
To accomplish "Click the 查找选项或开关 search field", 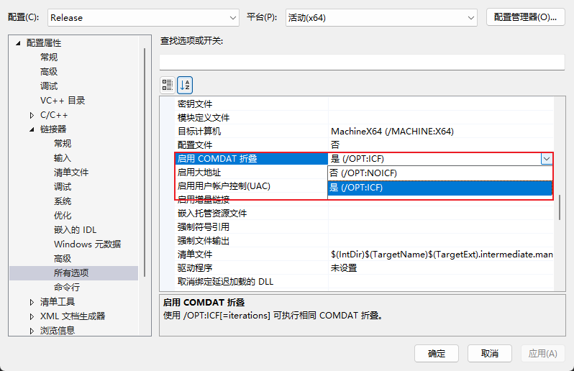I will click(362, 62).
